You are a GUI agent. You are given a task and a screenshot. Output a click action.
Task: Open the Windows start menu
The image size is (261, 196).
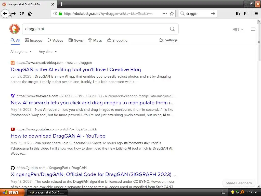tap(12, 192)
